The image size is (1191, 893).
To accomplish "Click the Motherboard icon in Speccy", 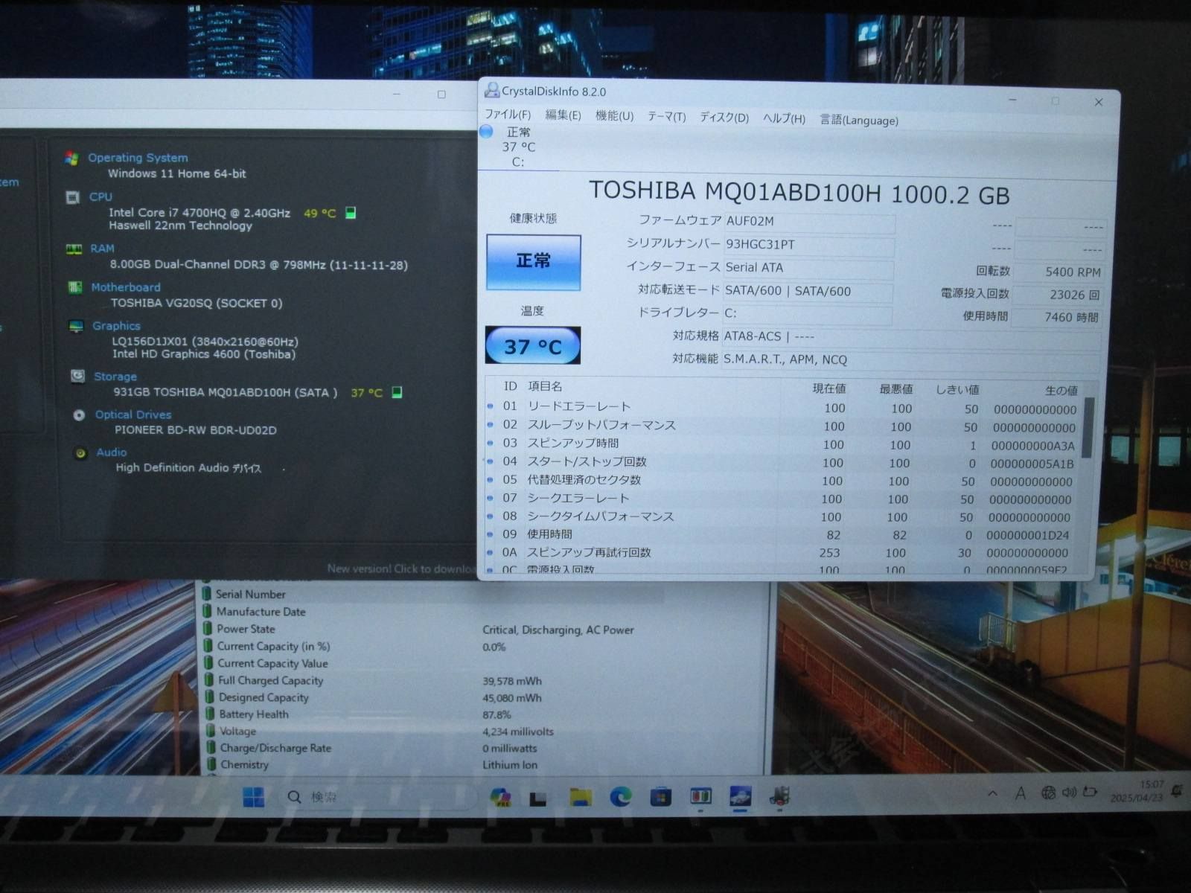I will [74, 287].
